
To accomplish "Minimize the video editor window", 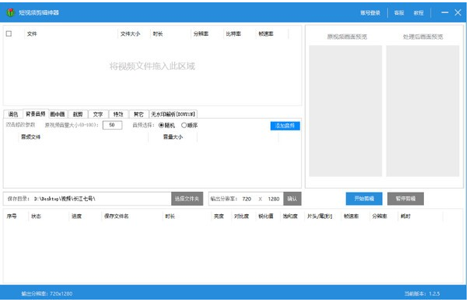I will (x=445, y=12).
